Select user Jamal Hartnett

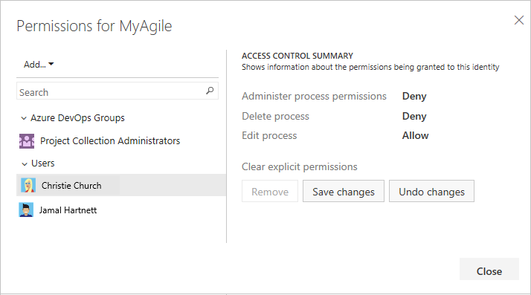point(68,210)
